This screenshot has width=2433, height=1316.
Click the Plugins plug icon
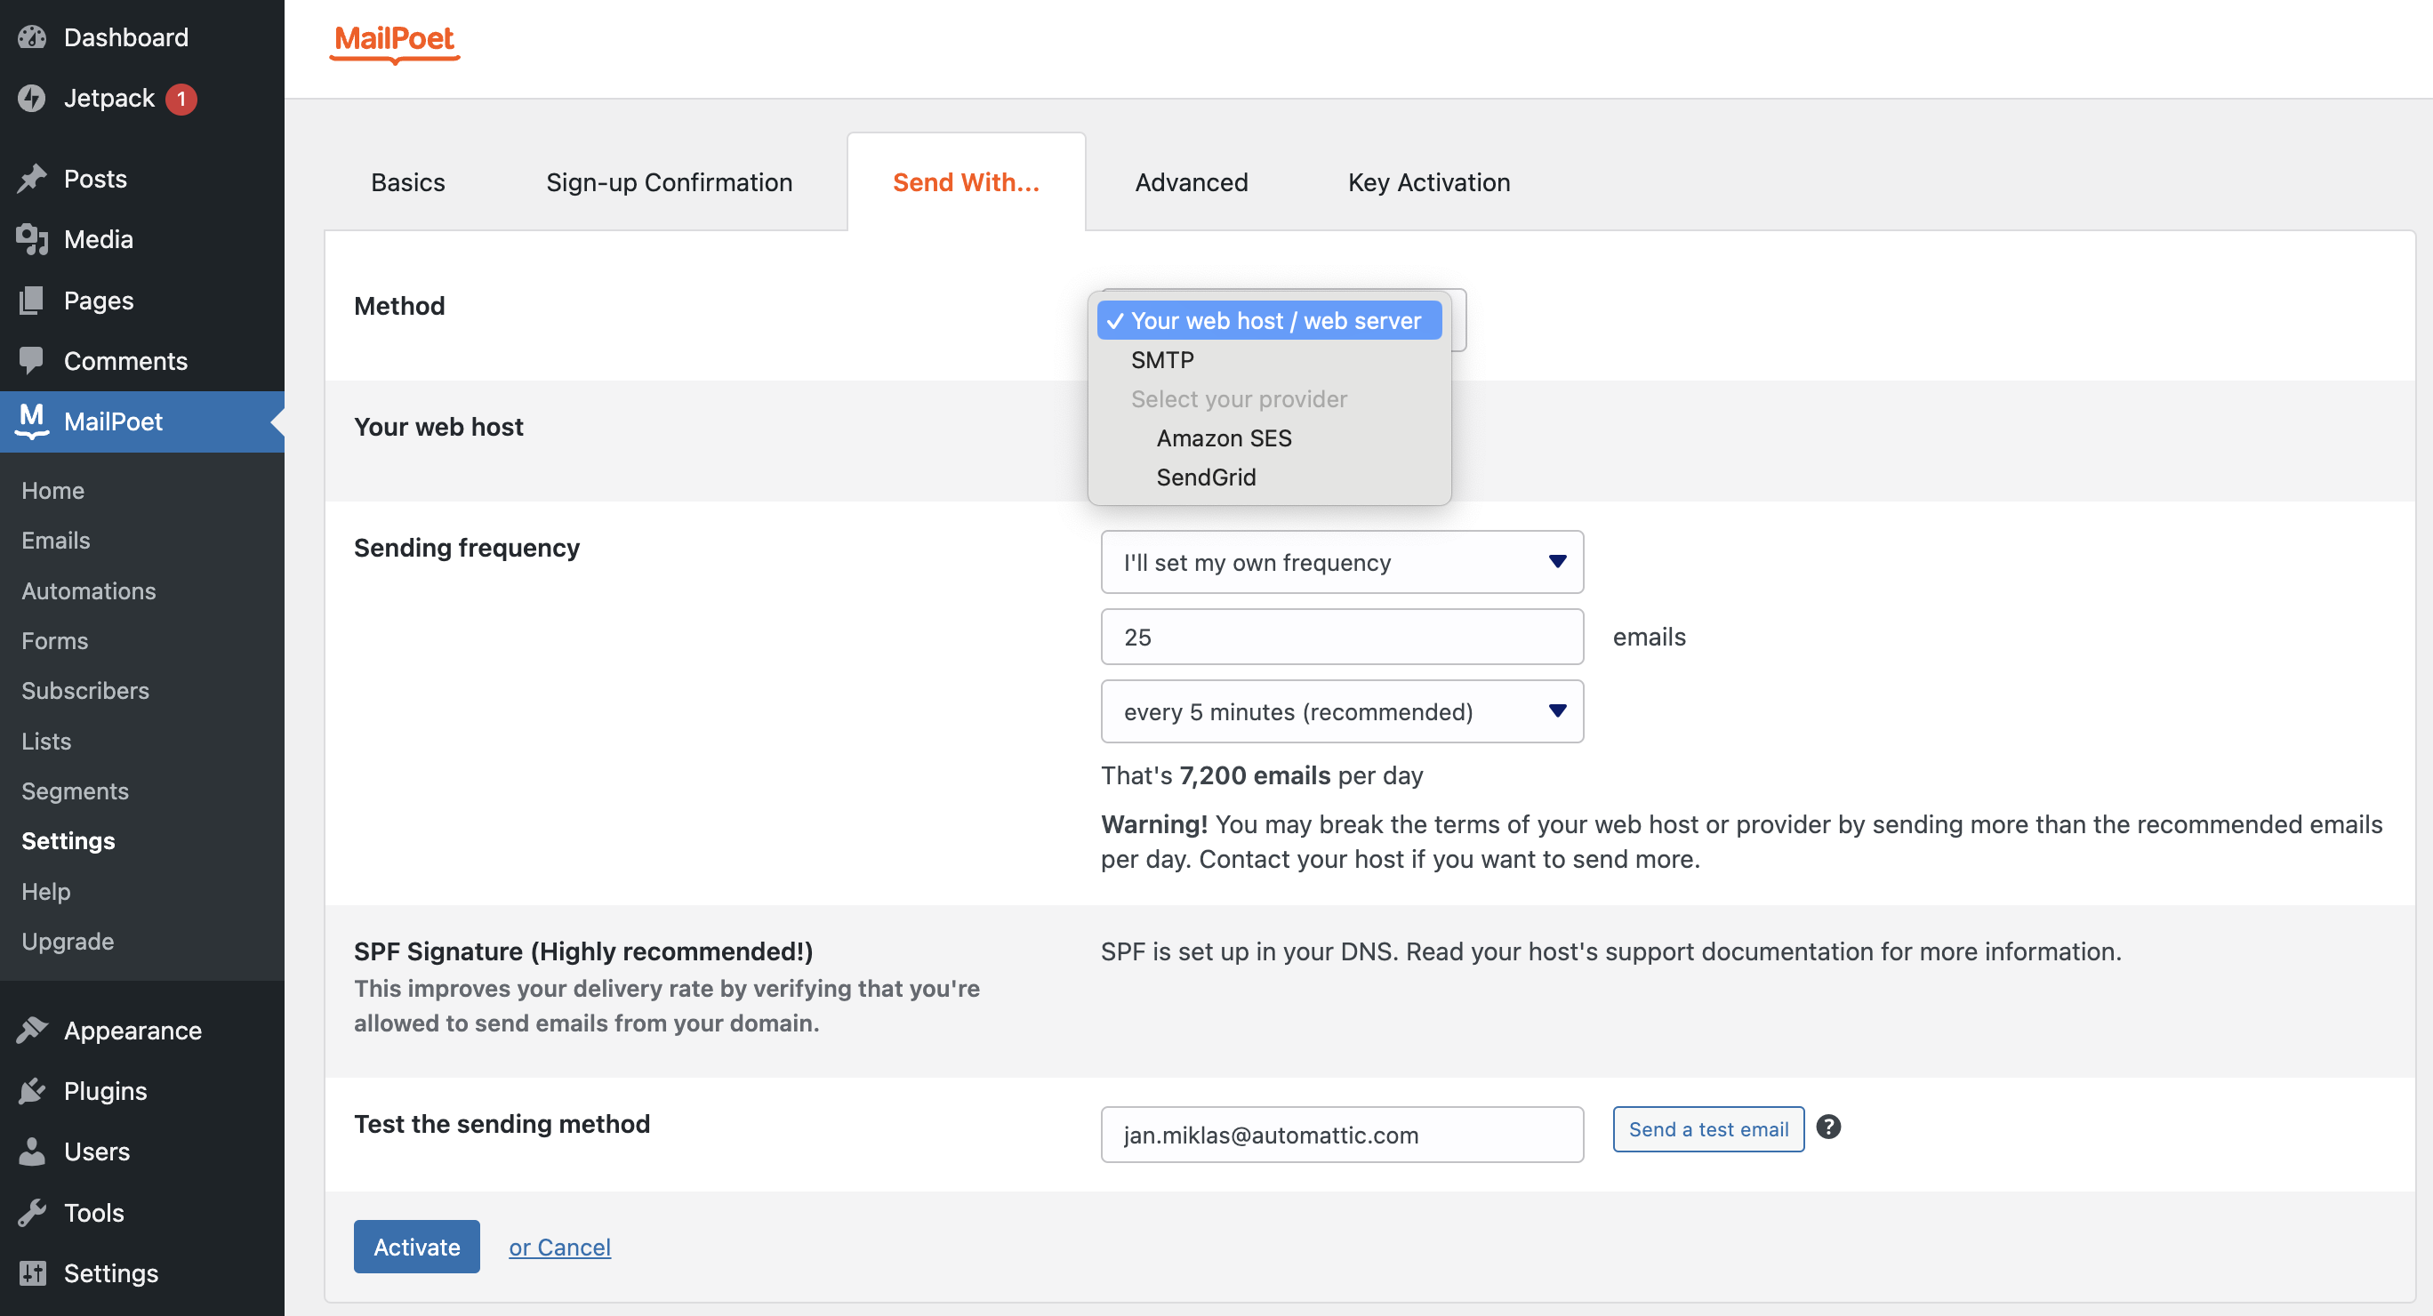tap(32, 1091)
